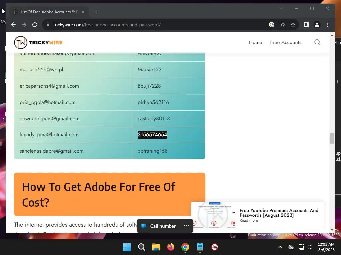Select password Maxsio123
This screenshot has width=341, height=255.
(150, 70)
